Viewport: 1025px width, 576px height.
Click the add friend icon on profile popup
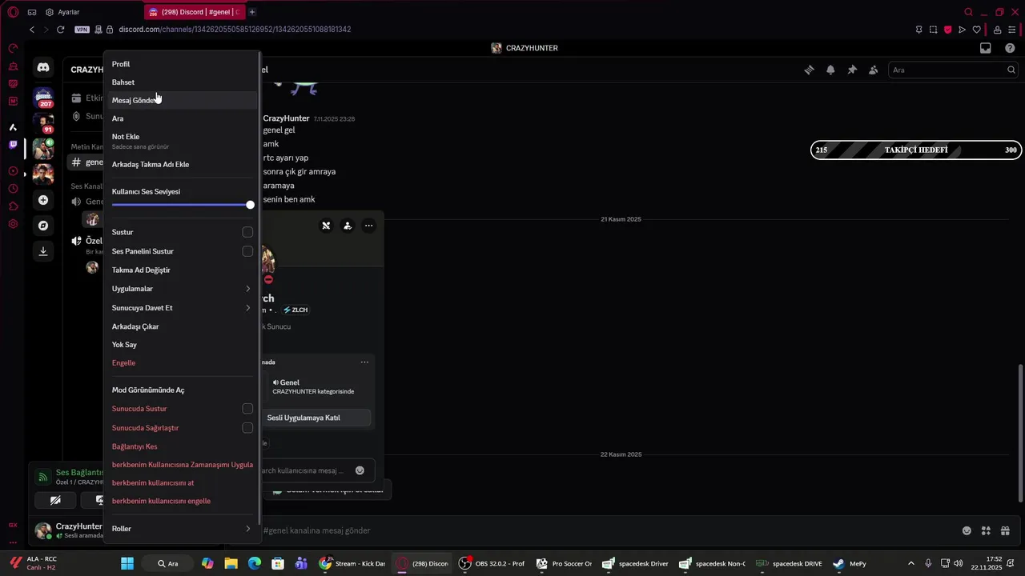(347, 226)
